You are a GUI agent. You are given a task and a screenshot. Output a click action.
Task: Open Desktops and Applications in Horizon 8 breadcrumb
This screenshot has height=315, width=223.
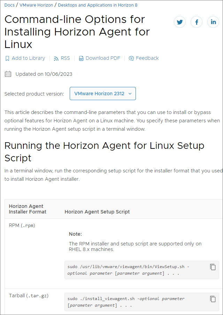coord(98,5)
